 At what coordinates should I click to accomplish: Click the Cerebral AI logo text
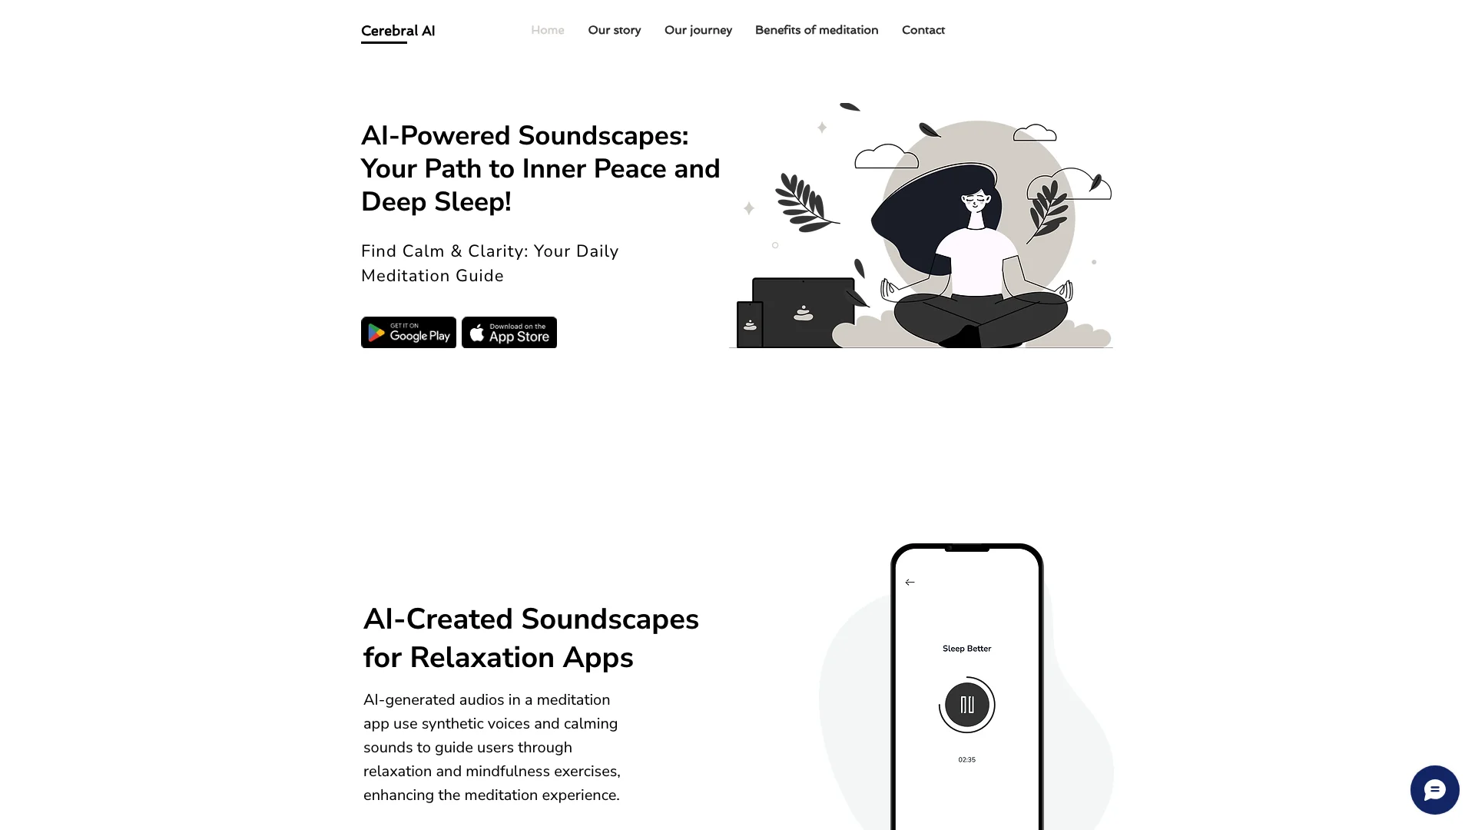point(398,29)
